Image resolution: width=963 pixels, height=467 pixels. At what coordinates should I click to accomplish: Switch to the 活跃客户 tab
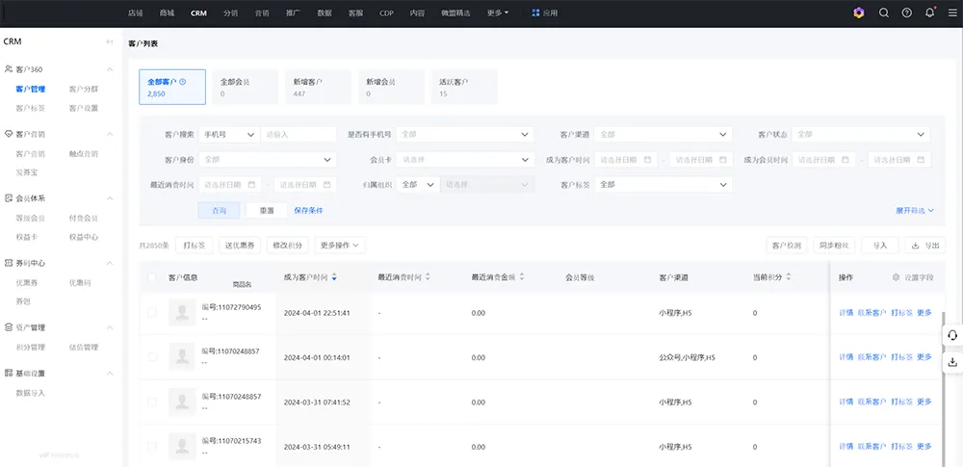464,87
